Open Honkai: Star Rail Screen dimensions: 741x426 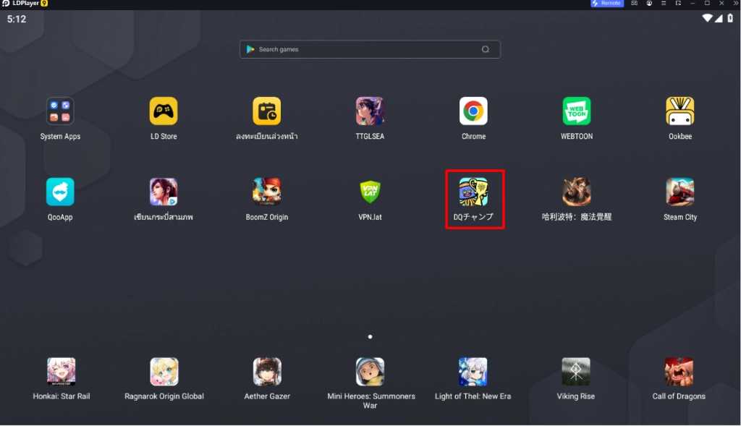point(61,372)
